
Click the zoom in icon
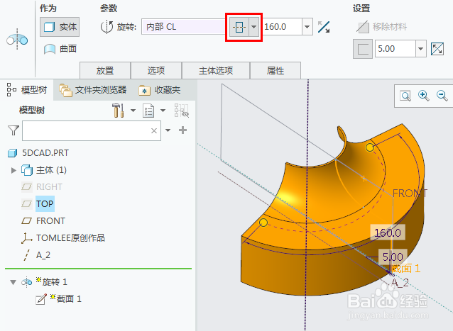click(x=423, y=96)
